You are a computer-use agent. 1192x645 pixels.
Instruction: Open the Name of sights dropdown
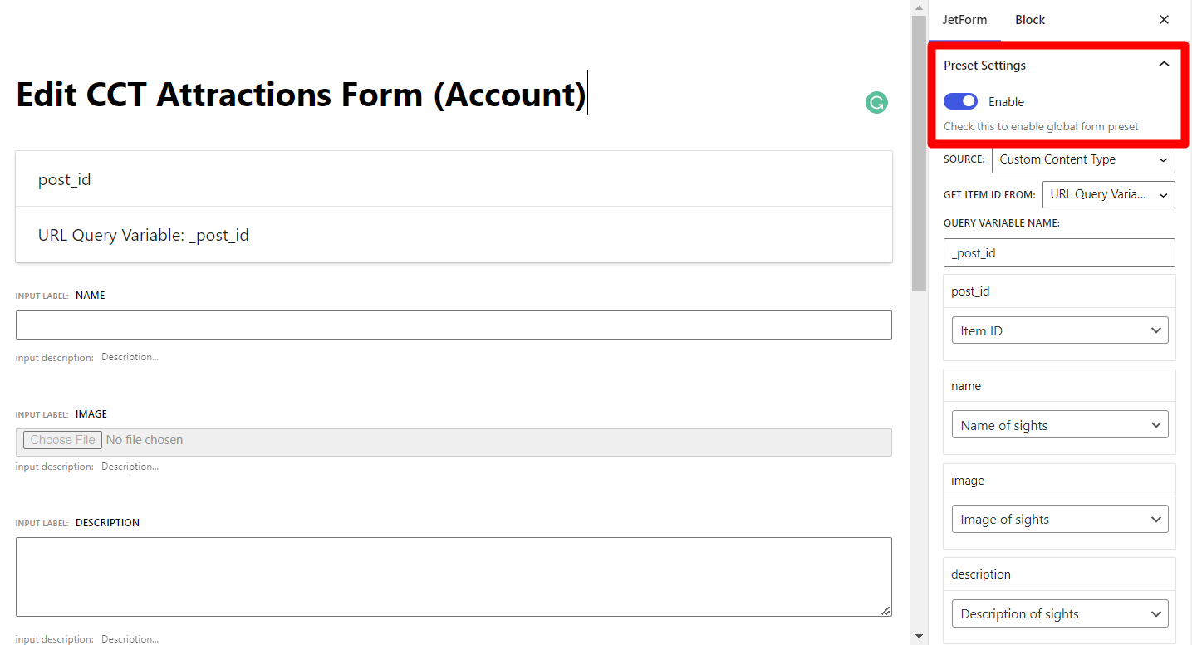click(1059, 425)
